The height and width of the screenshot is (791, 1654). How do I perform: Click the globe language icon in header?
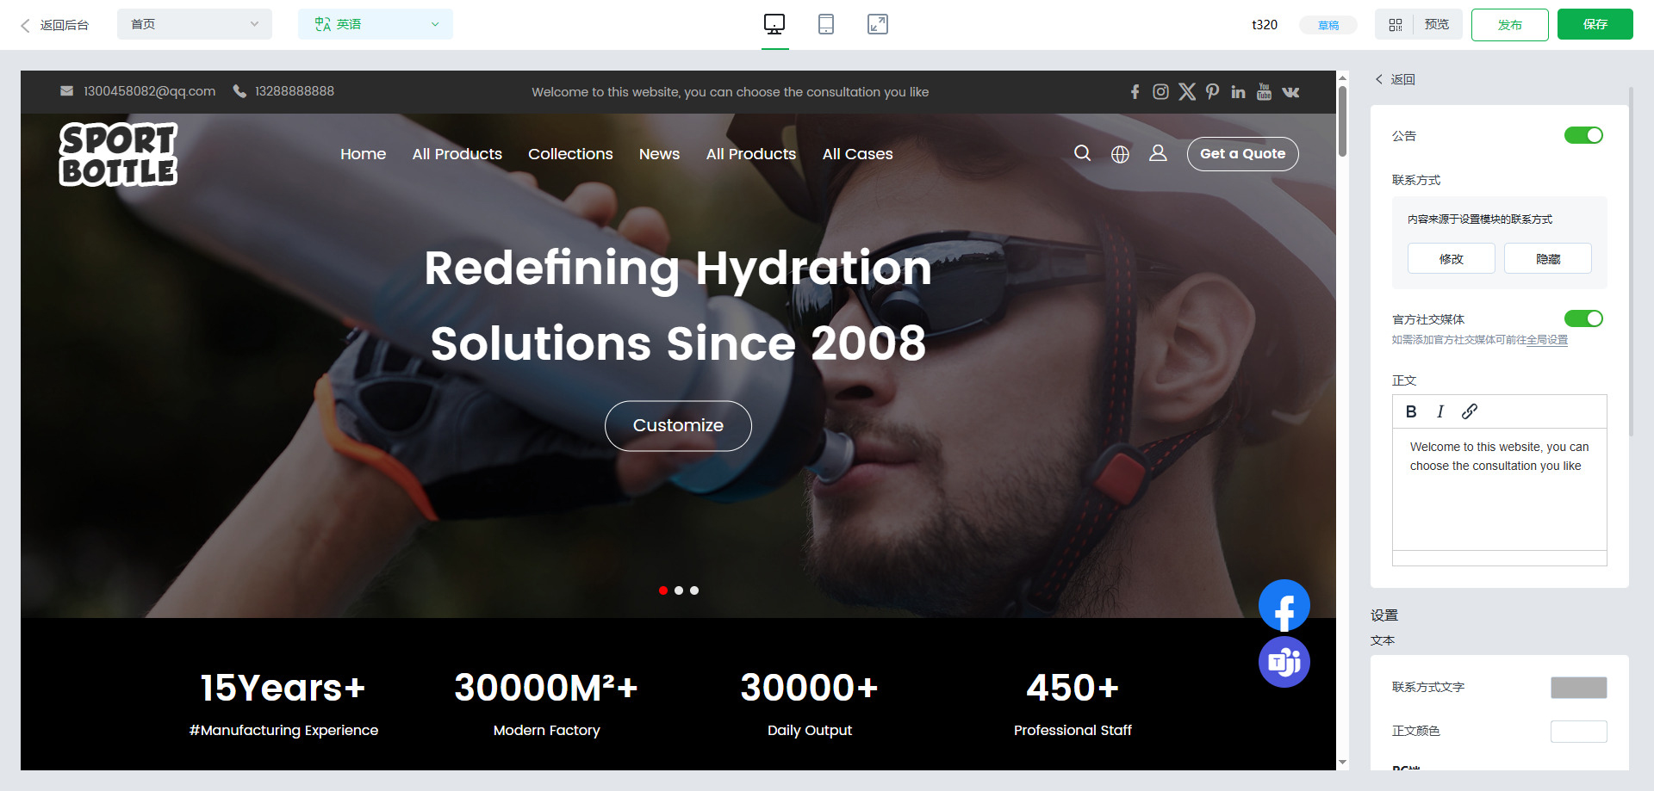tap(1120, 154)
